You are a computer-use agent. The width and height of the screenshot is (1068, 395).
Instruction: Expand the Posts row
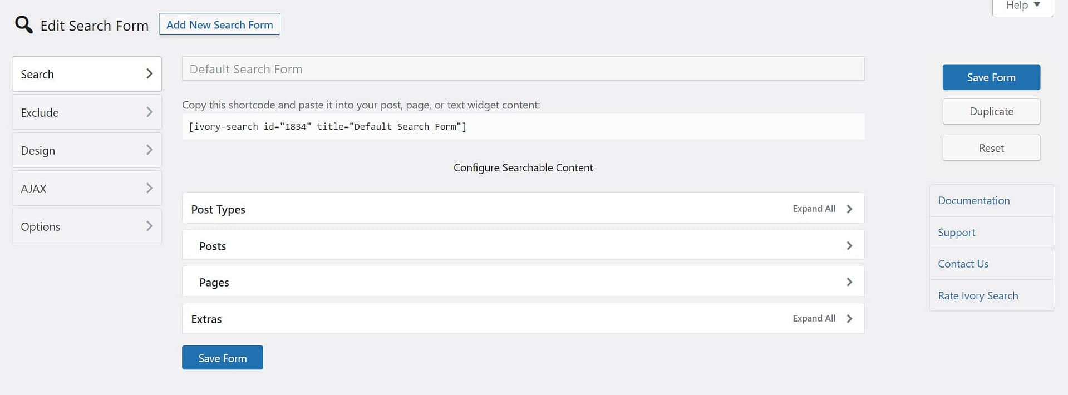click(x=849, y=246)
